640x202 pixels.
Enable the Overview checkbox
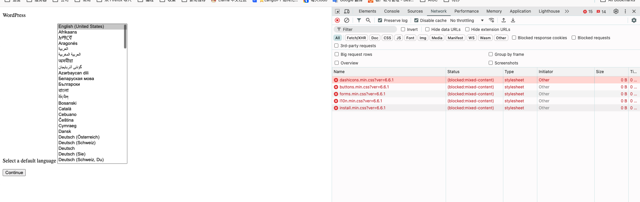(x=337, y=63)
